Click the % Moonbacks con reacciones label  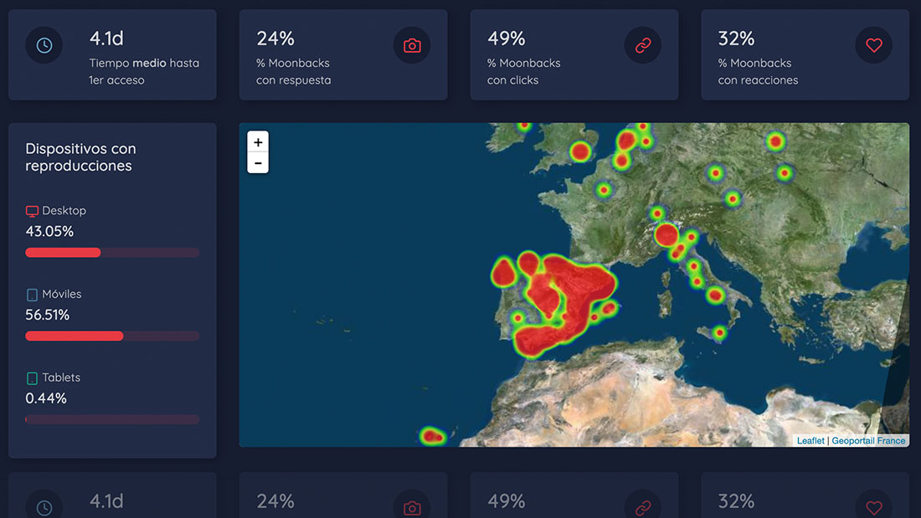758,71
